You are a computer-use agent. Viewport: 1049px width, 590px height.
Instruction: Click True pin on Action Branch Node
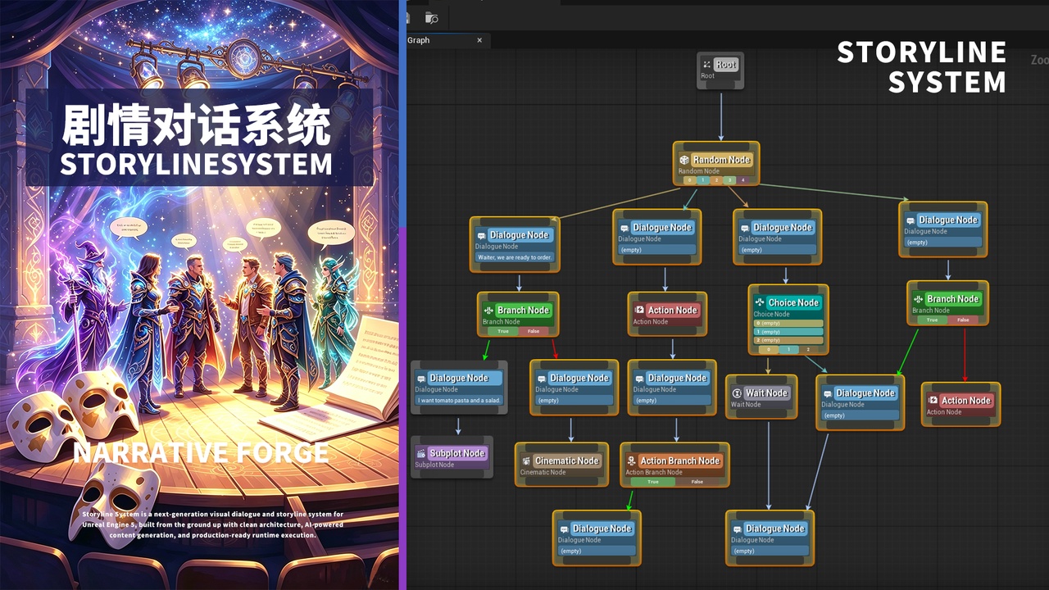click(x=653, y=482)
